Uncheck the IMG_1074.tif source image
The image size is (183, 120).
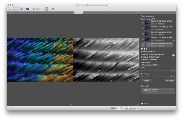143,39
